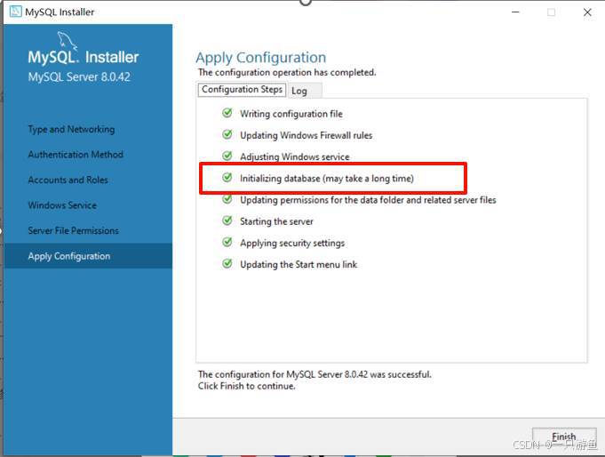Select the Configuration Steps tab

click(242, 90)
